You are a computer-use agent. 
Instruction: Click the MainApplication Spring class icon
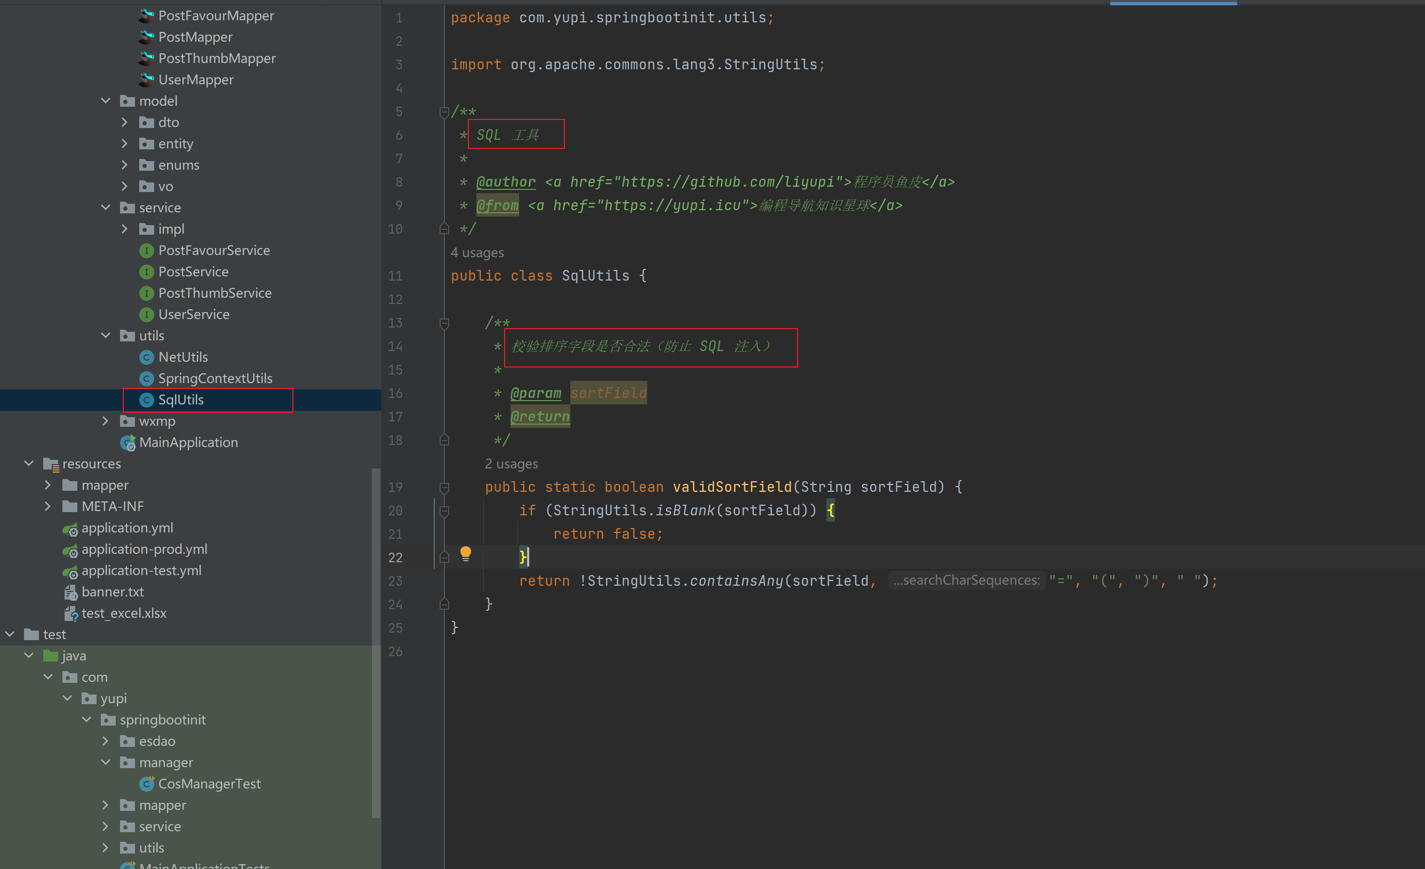tap(128, 443)
